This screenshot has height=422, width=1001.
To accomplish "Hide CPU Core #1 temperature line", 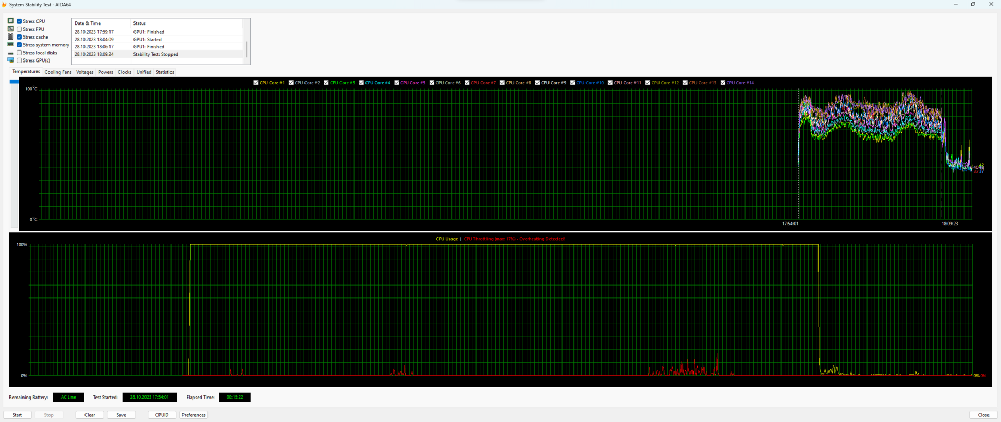I will click(x=256, y=83).
